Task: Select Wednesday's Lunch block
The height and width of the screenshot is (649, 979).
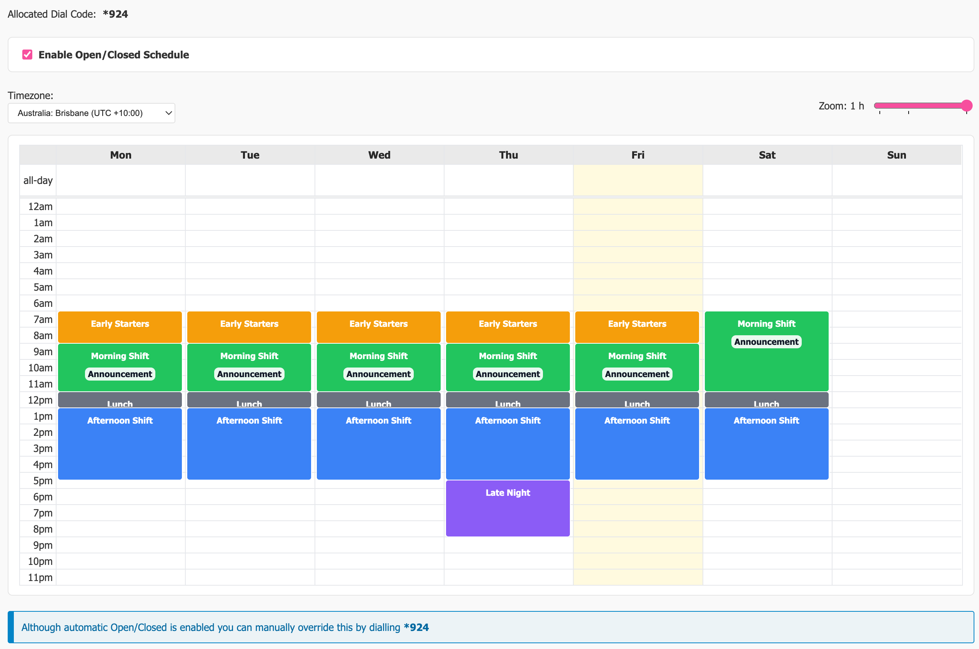Action: click(x=378, y=401)
